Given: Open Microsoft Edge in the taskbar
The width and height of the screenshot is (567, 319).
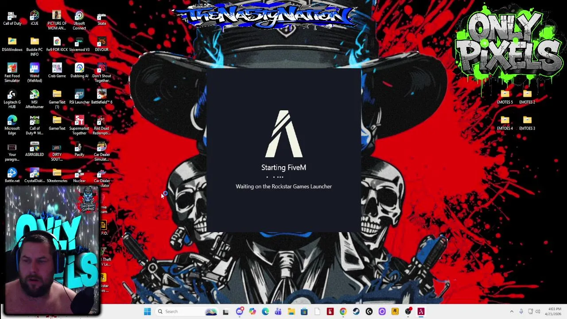Looking at the screenshot, I should point(265,311).
